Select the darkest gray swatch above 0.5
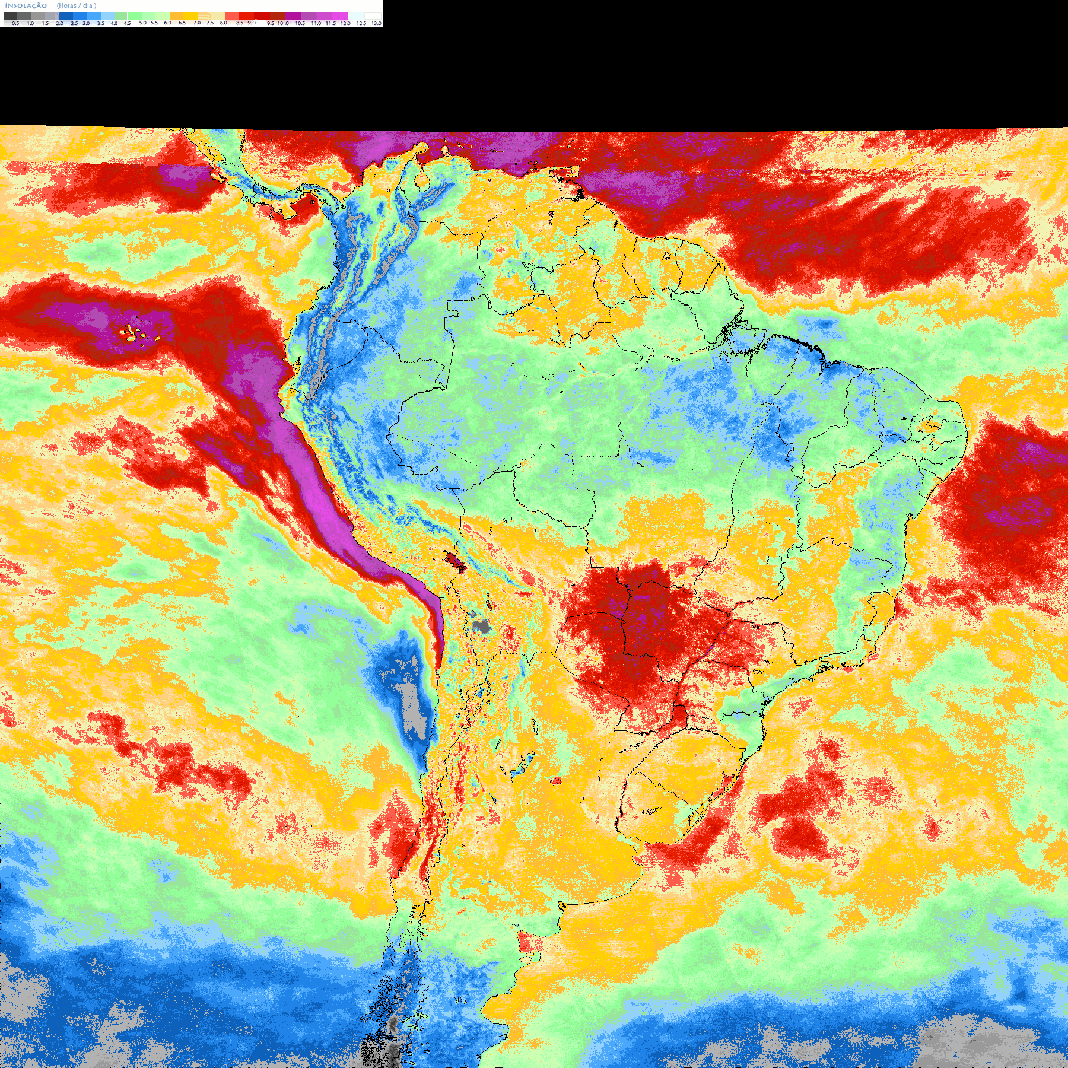 coord(10,16)
